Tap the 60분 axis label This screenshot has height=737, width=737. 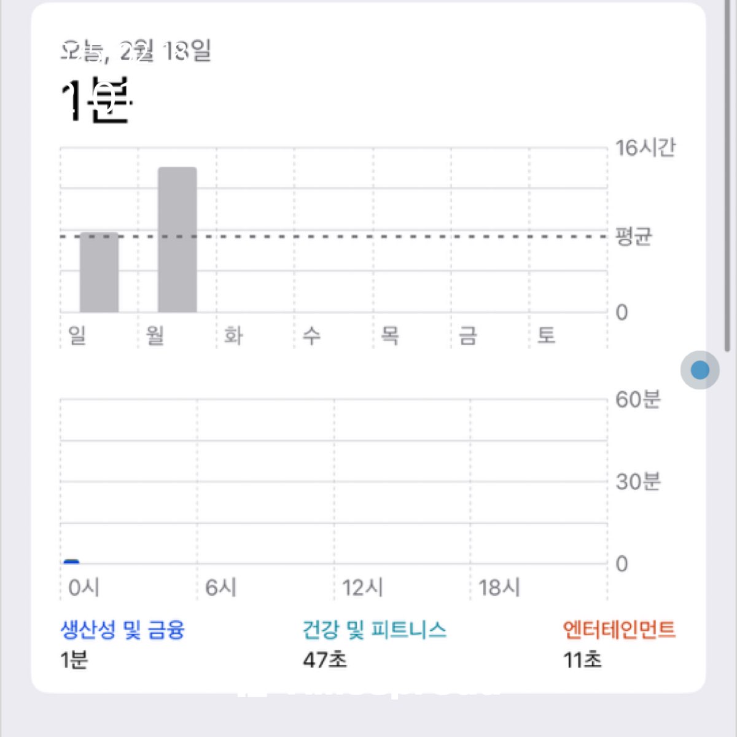click(x=638, y=399)
